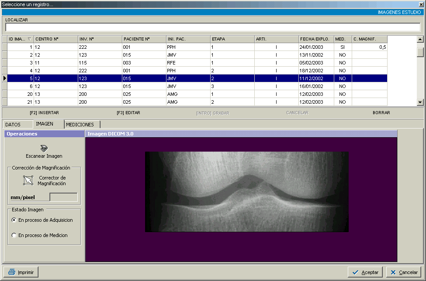Click the printer icon on Imprimir
The width and height of the screenshot is (426, 281).
(x=12, y=272)
